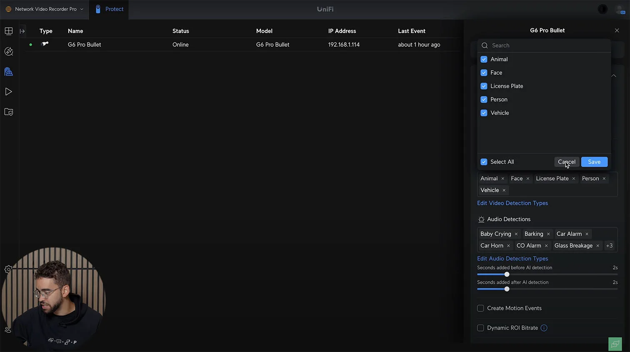Screen dimensions: 630x352
Task: Remove the Animal detection tag
Action: tap(503, 179)
